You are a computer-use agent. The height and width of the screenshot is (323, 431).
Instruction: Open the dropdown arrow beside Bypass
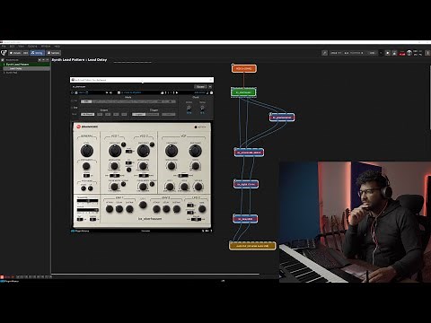click(210, 86)
